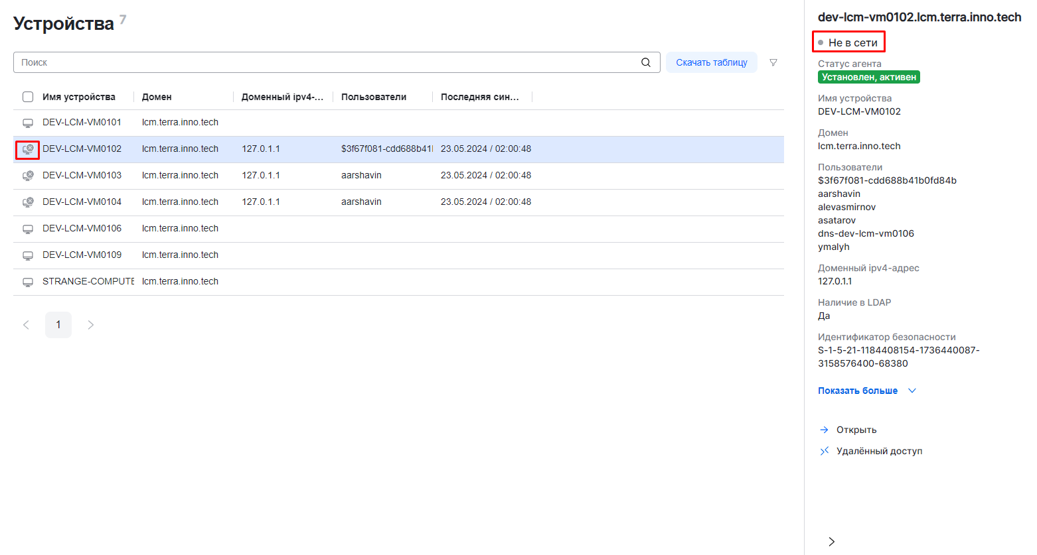Sort by Пользователи column header
The image size is (1037, 555).
[374, 97]
